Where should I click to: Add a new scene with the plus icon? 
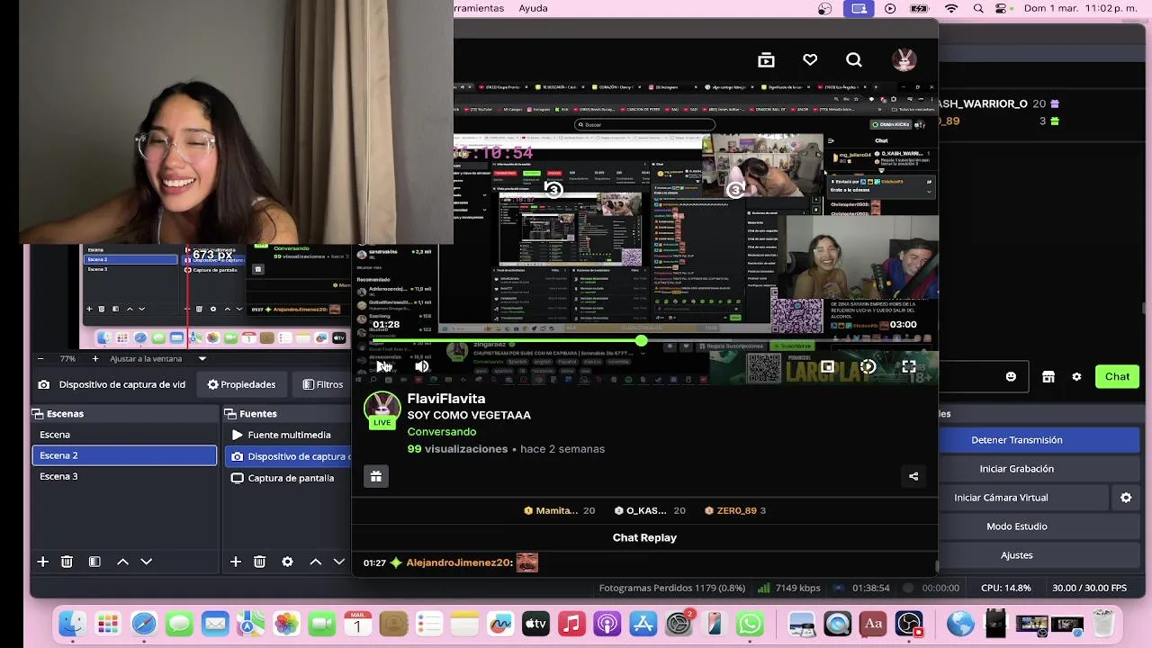(x=42, y=562)
